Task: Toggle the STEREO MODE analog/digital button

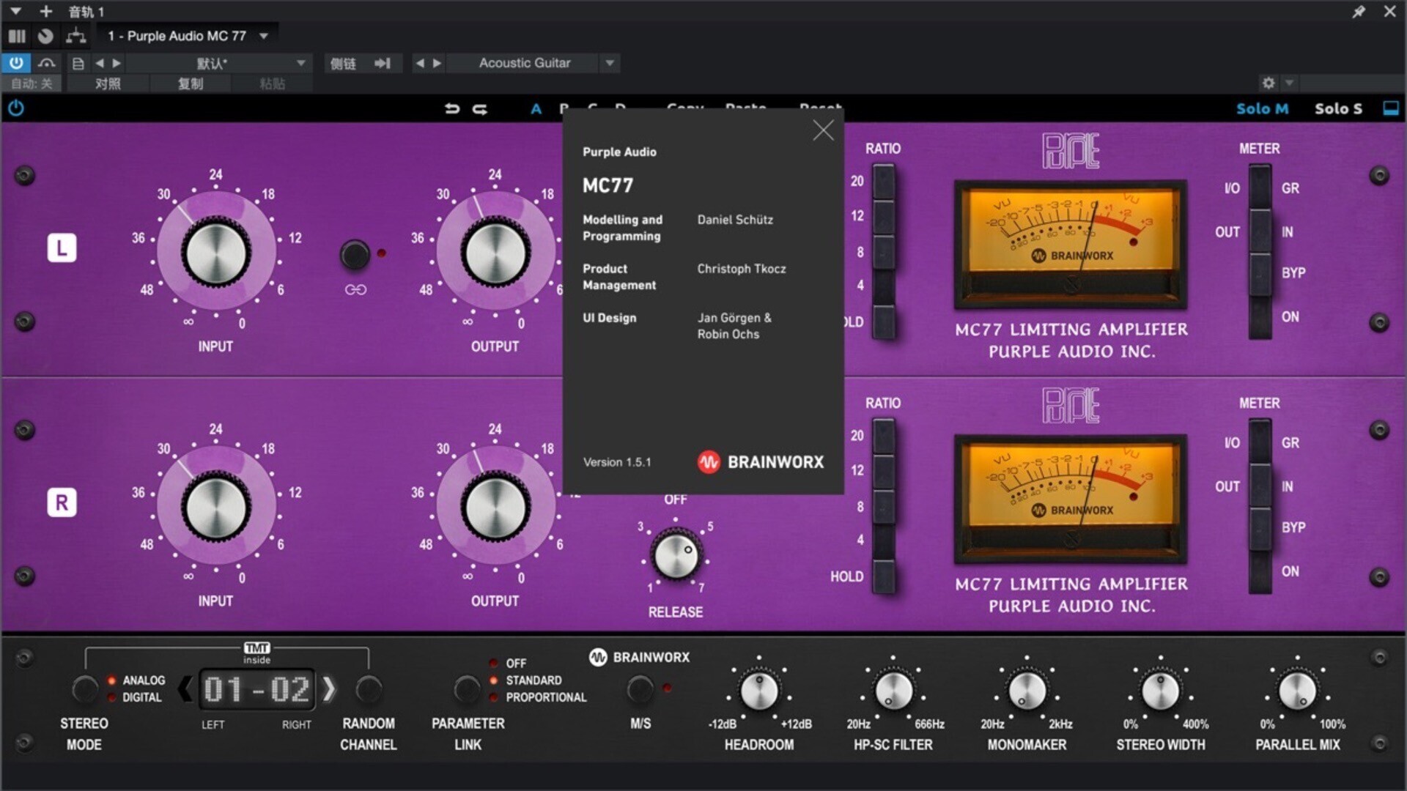Action: (84, 689)
